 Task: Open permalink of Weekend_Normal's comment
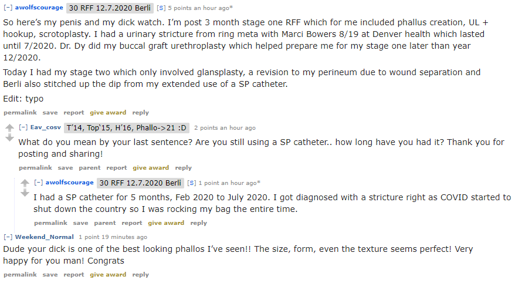coord(20,274)
